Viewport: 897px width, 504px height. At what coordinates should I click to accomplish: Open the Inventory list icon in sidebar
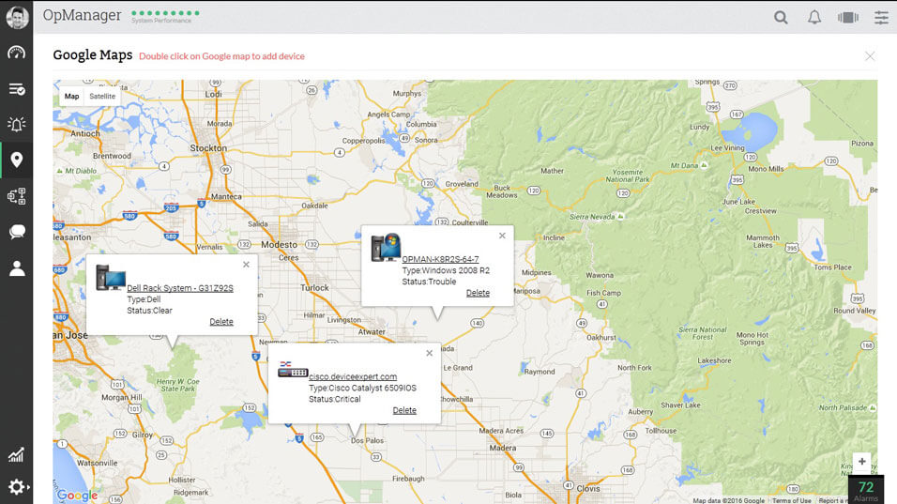point(16,89)
